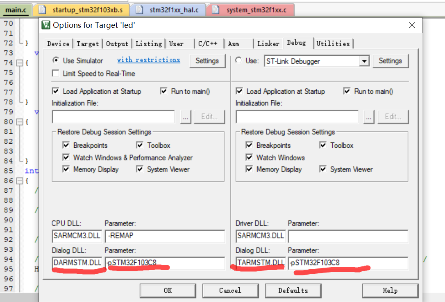The width and height of the screenshot is (445, 302).
Task: Switch to the User tab
Action: pyautogui.click(x=179, y=44)
